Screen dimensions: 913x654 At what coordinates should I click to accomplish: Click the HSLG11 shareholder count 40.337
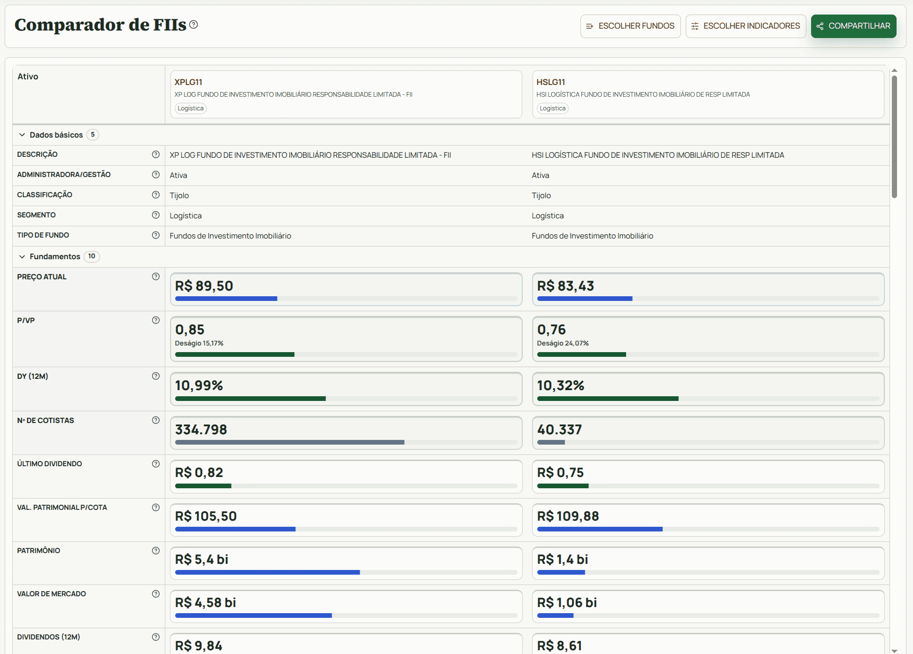pos(559,430)
